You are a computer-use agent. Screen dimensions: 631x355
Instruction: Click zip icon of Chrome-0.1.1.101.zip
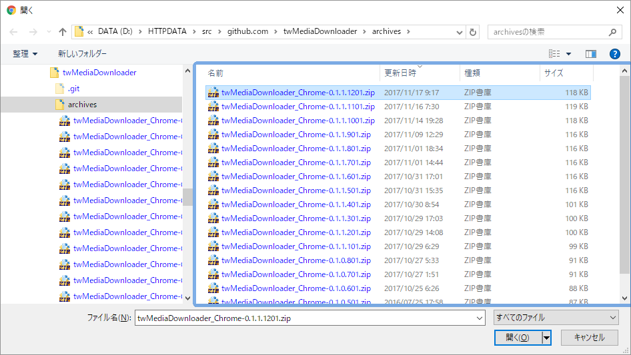point(213,246)
